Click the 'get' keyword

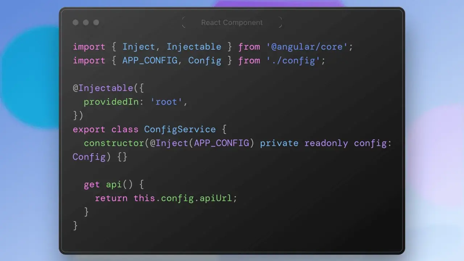pyautogui.click(x=92, y=185)
